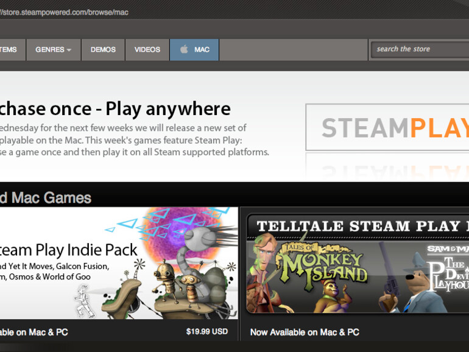Click the Apple logo in MAC tab
Image resolution: width=469 pixels, height=352 pixels.
tap(184, 49)
